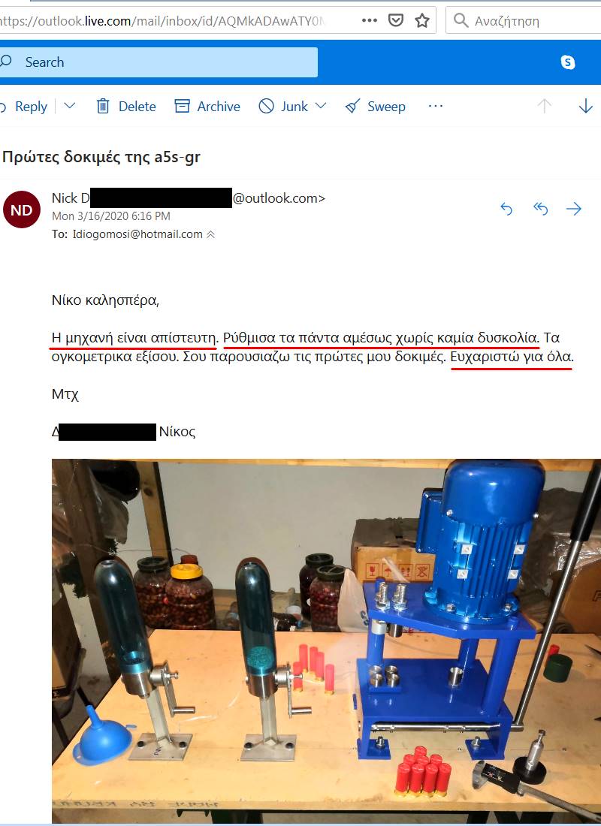
Task: Click the Pocket save icon in the address bar
Action: pyautogui.click(x=395, y=20)
